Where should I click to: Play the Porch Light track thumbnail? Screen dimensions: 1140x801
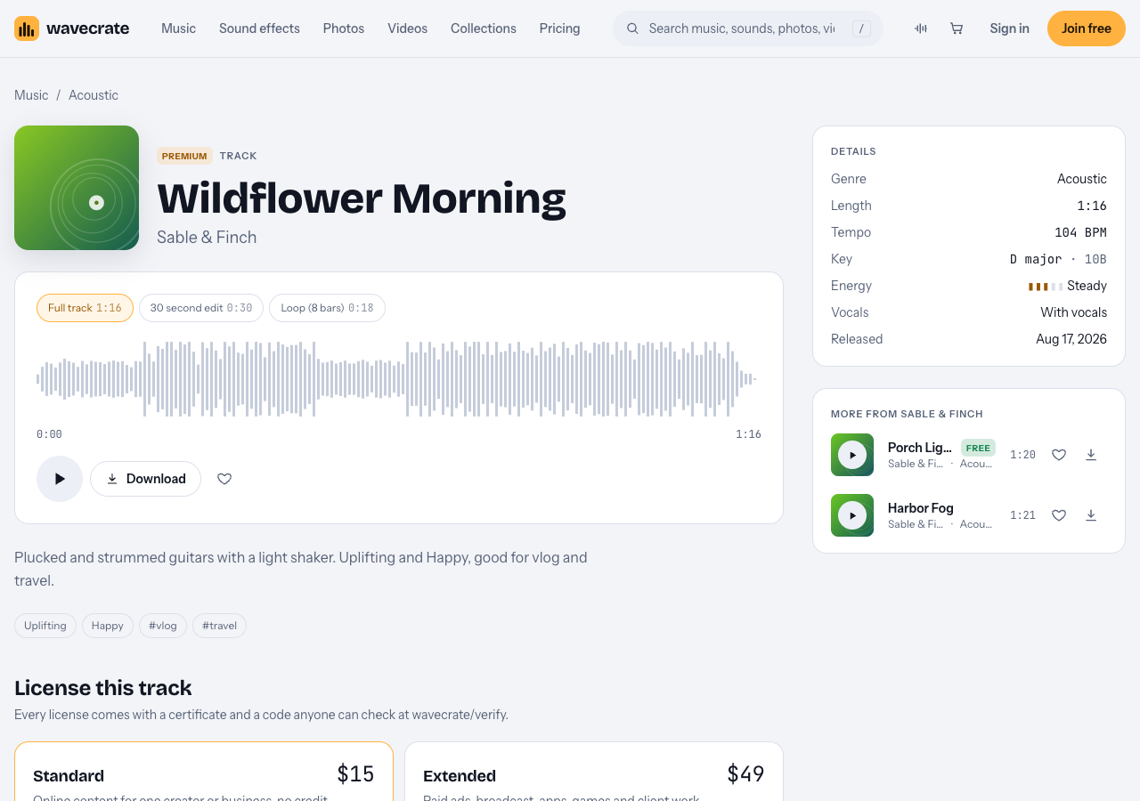coord(852,455)
